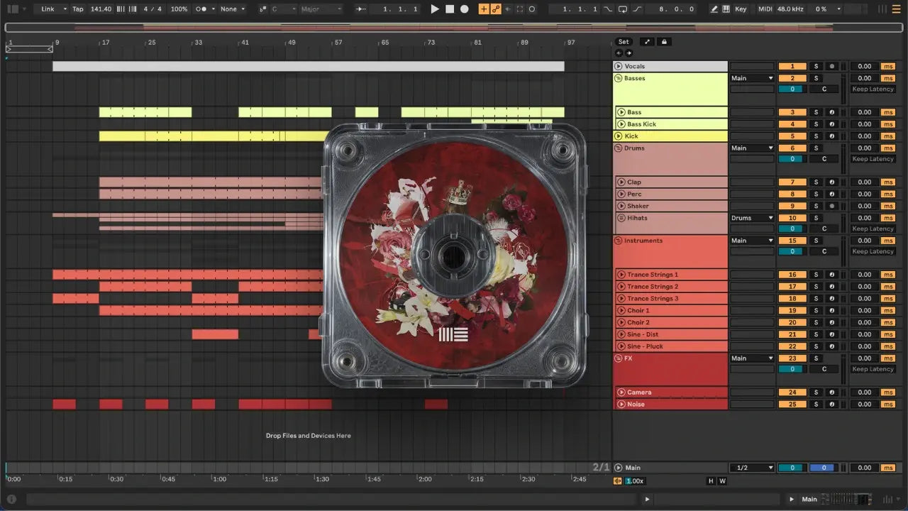Click the Re-enable Automation arrow icon
Screen dimensions: 908x511
point(508,9)
